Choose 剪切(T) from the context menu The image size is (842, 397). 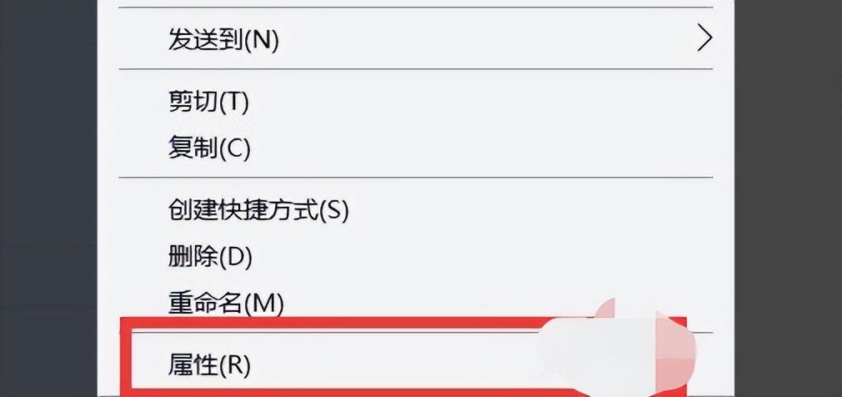(414, 102)
